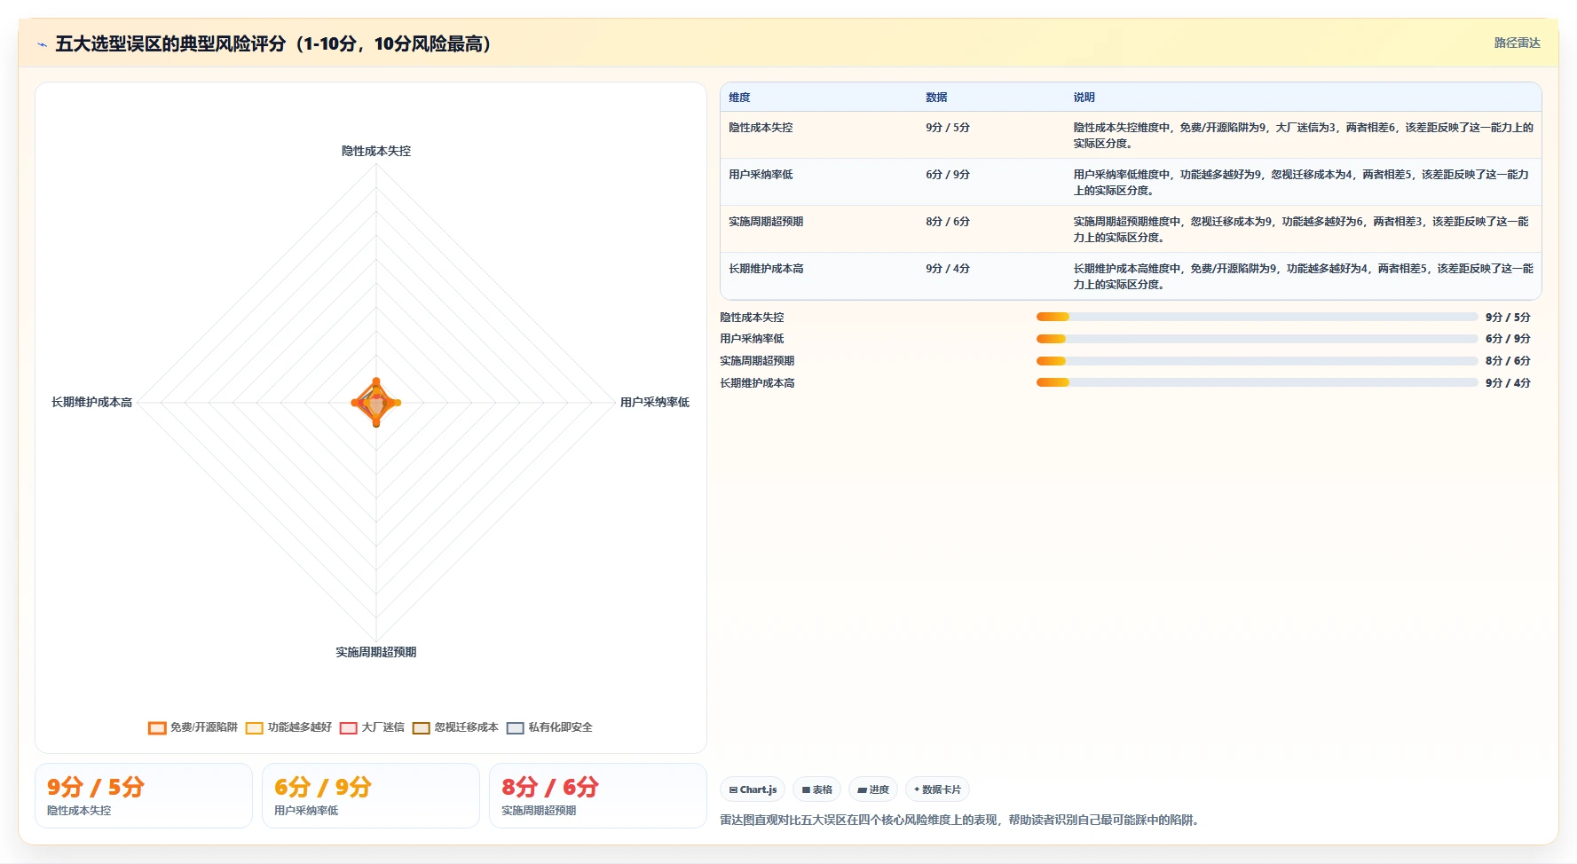This screenshot has height=864, width=1577.
Task: Click the orange data polygon at radar center
Action: click(376, 404)
